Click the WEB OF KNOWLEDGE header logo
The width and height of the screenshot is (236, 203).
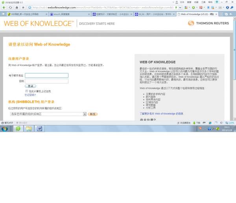click(39, 24)
